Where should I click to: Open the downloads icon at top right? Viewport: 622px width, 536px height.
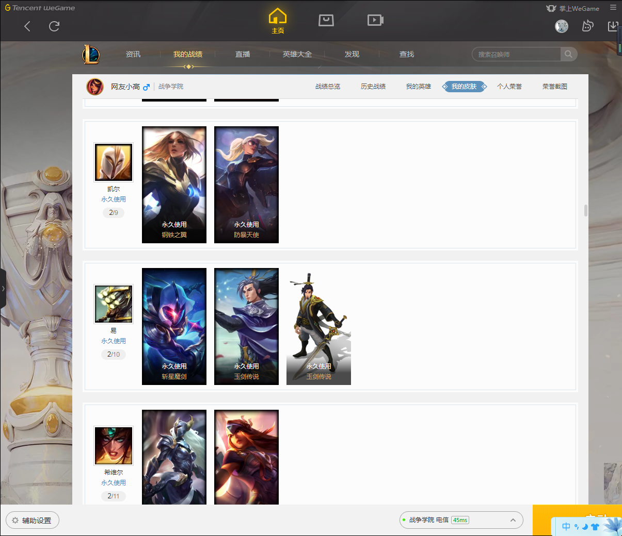point(613,26)
